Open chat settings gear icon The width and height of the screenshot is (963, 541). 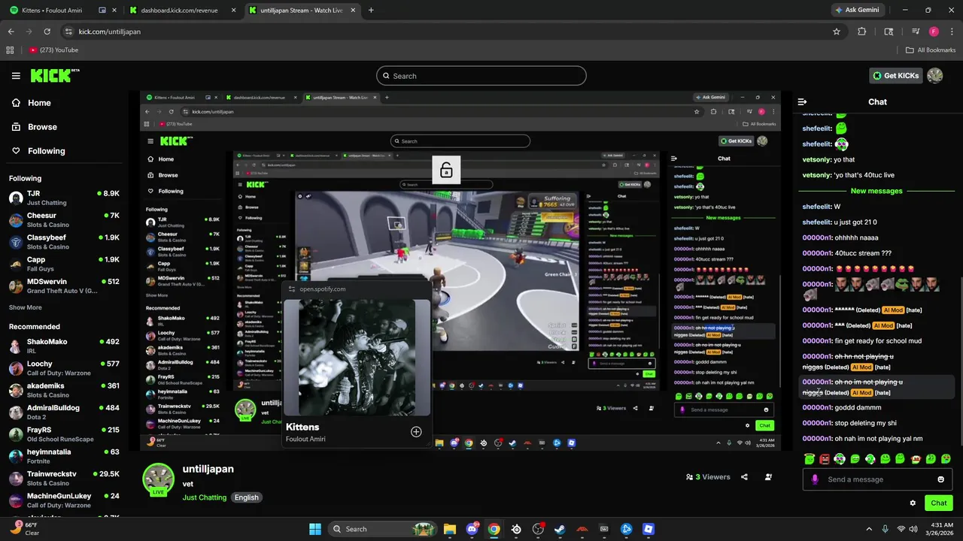[913, 503]
